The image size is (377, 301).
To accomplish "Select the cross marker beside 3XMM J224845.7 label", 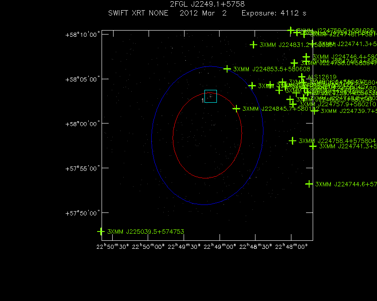I will point(236,109).
